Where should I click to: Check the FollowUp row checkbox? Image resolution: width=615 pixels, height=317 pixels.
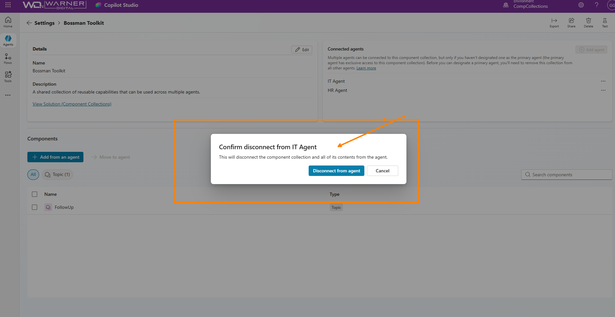pos(35,207)
